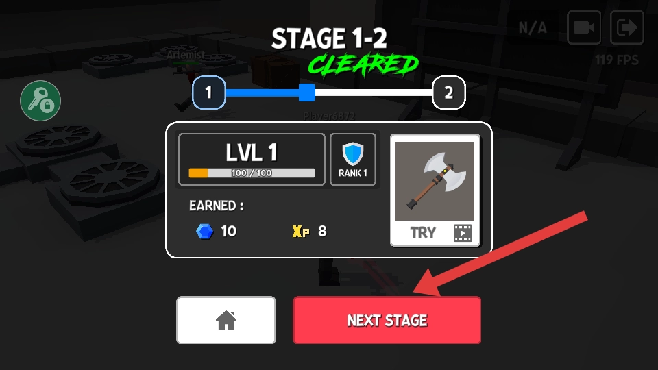Click the TRY weapon label
This screenshot has width=658, height=370.
tap(423, 233)
